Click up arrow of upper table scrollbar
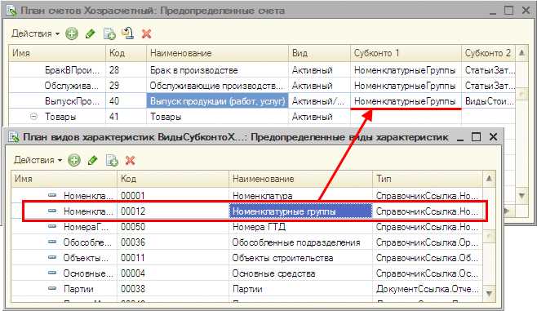 click(x=521, y=53)
